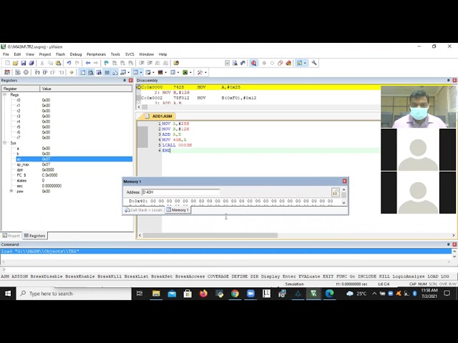
Task: Select the ADD1.ASM editor tab
Action: point(162,116)
